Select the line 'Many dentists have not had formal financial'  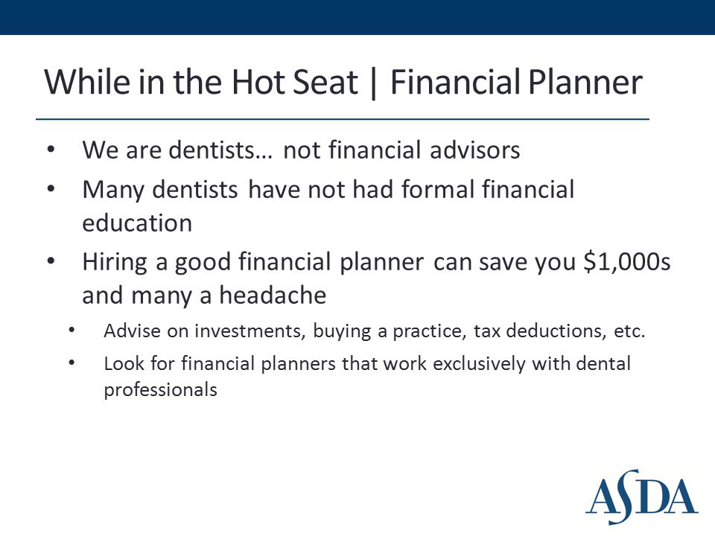pyautogui.click(x=328, y=190)
